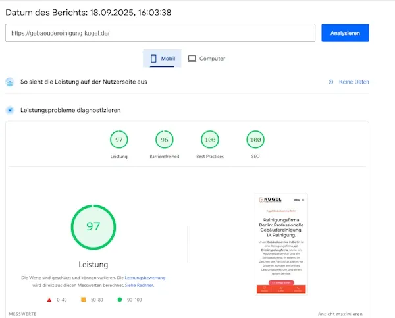Image resolution: width=395 pixels, height=318 pixels.
Task: Click the orange square 50–89 legend icon
Action: click(x=84, y=300)
